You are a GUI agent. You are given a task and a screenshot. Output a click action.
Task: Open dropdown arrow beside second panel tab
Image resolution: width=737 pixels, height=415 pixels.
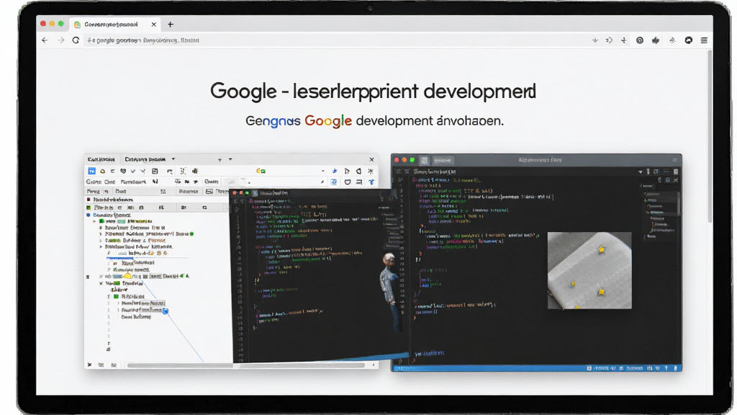pyautogui.click(x=173, y=159)
